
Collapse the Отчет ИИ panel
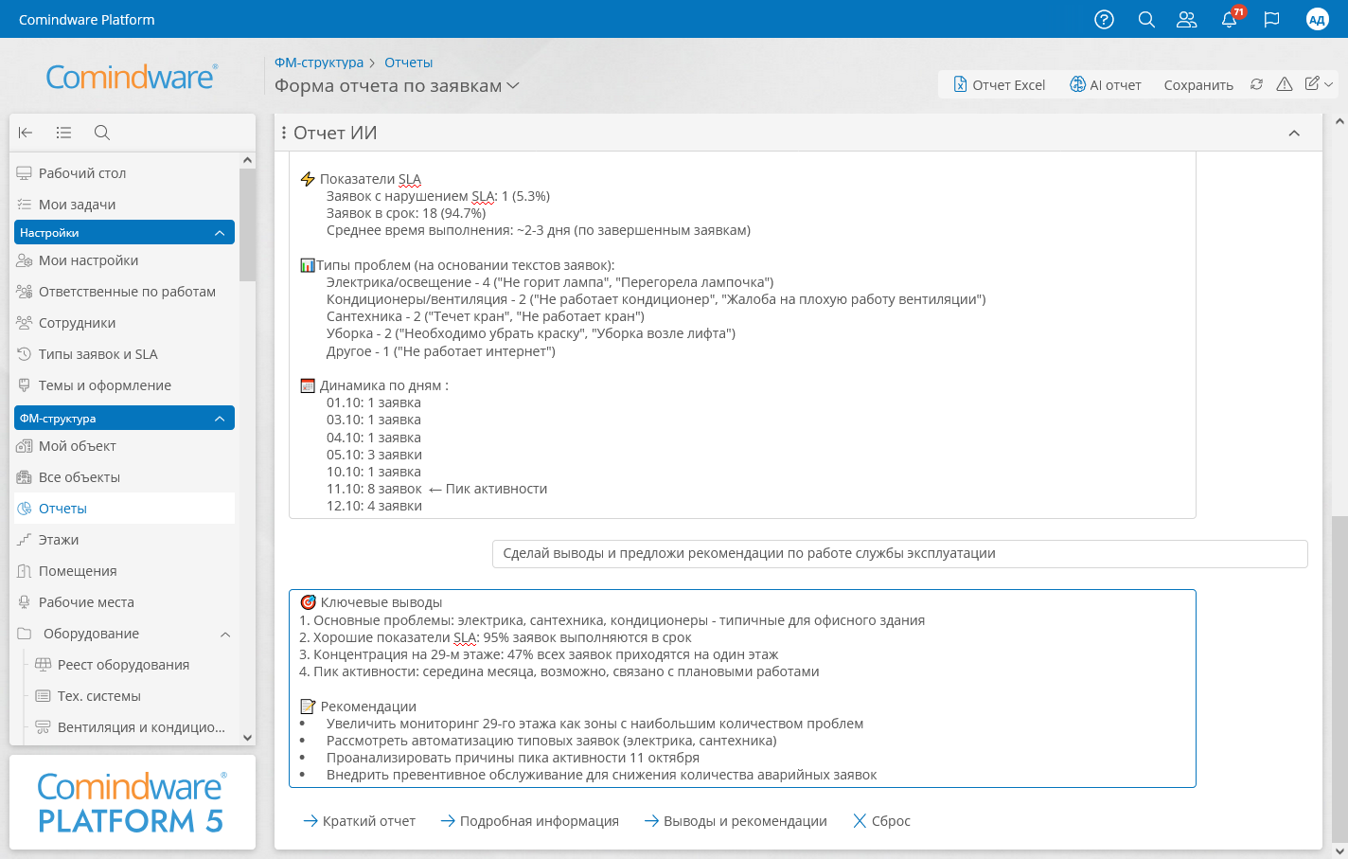coord(1294,134)
